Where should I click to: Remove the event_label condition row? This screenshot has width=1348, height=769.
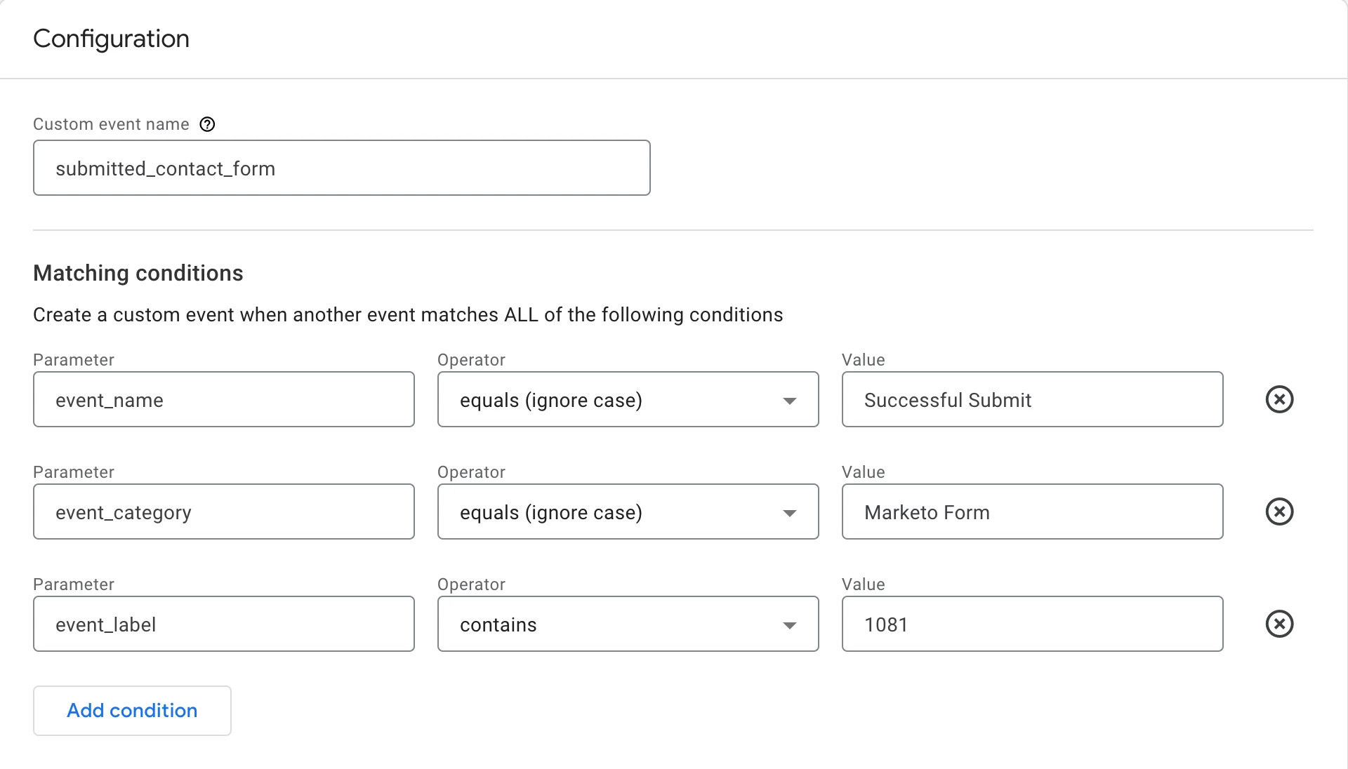(1279, 624)
